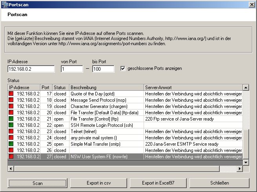Click the 'closed' status of port 26

(x=60, y=150)
